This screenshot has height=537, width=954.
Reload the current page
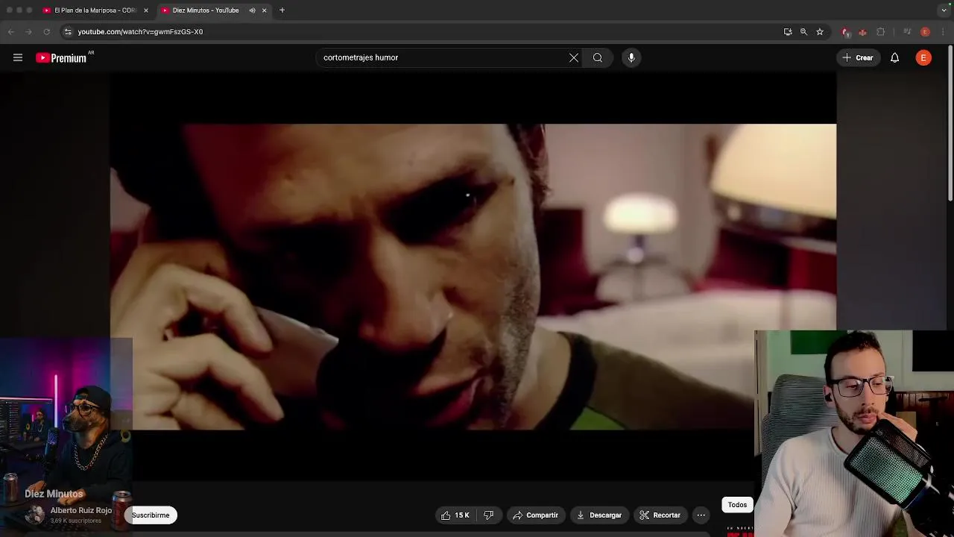pos(46,31)
